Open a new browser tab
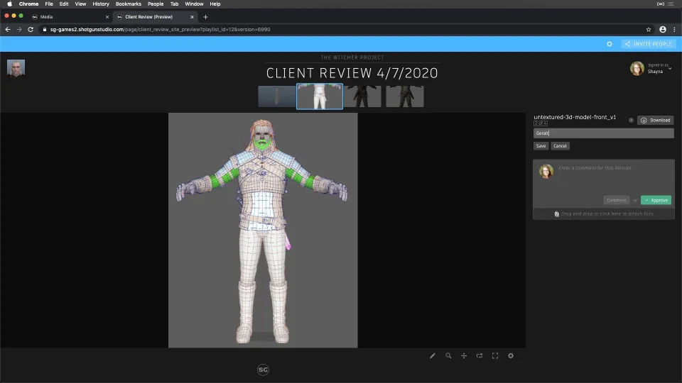 [x=206, y=17]
